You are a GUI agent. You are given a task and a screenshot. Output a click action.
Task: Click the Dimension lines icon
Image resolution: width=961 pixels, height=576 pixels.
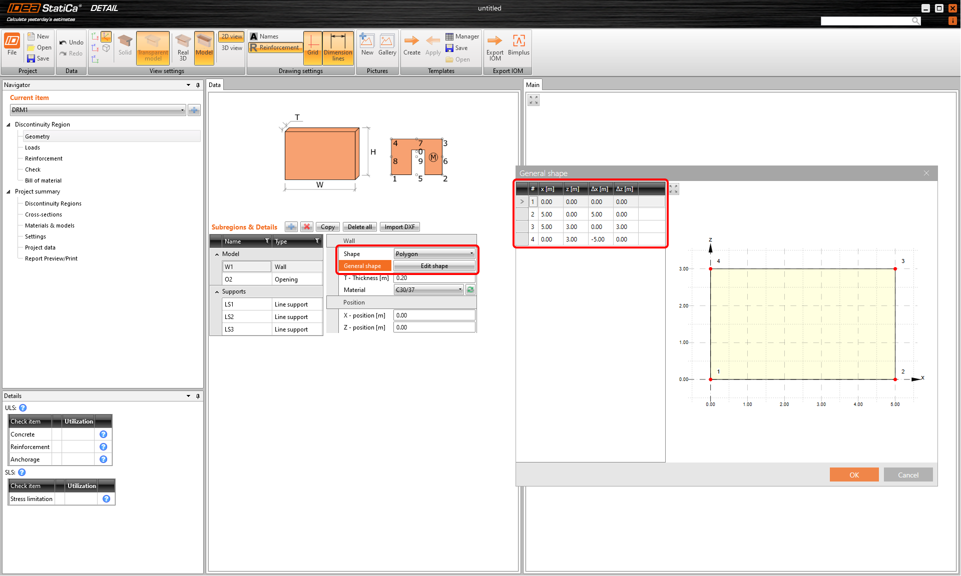[x=338, y=48]
